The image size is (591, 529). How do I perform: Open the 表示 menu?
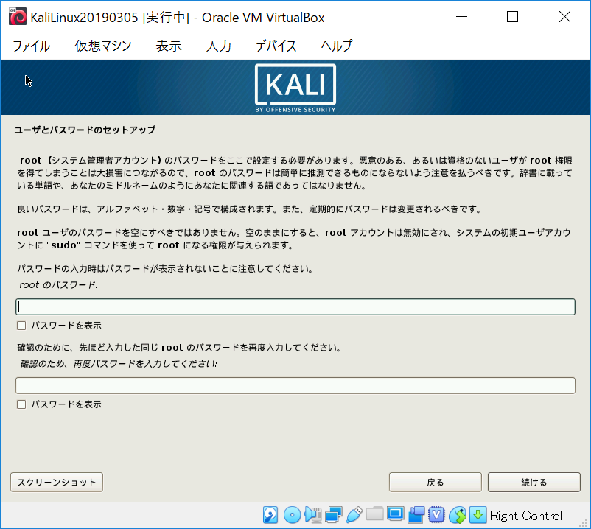click(x=169, y=46)
